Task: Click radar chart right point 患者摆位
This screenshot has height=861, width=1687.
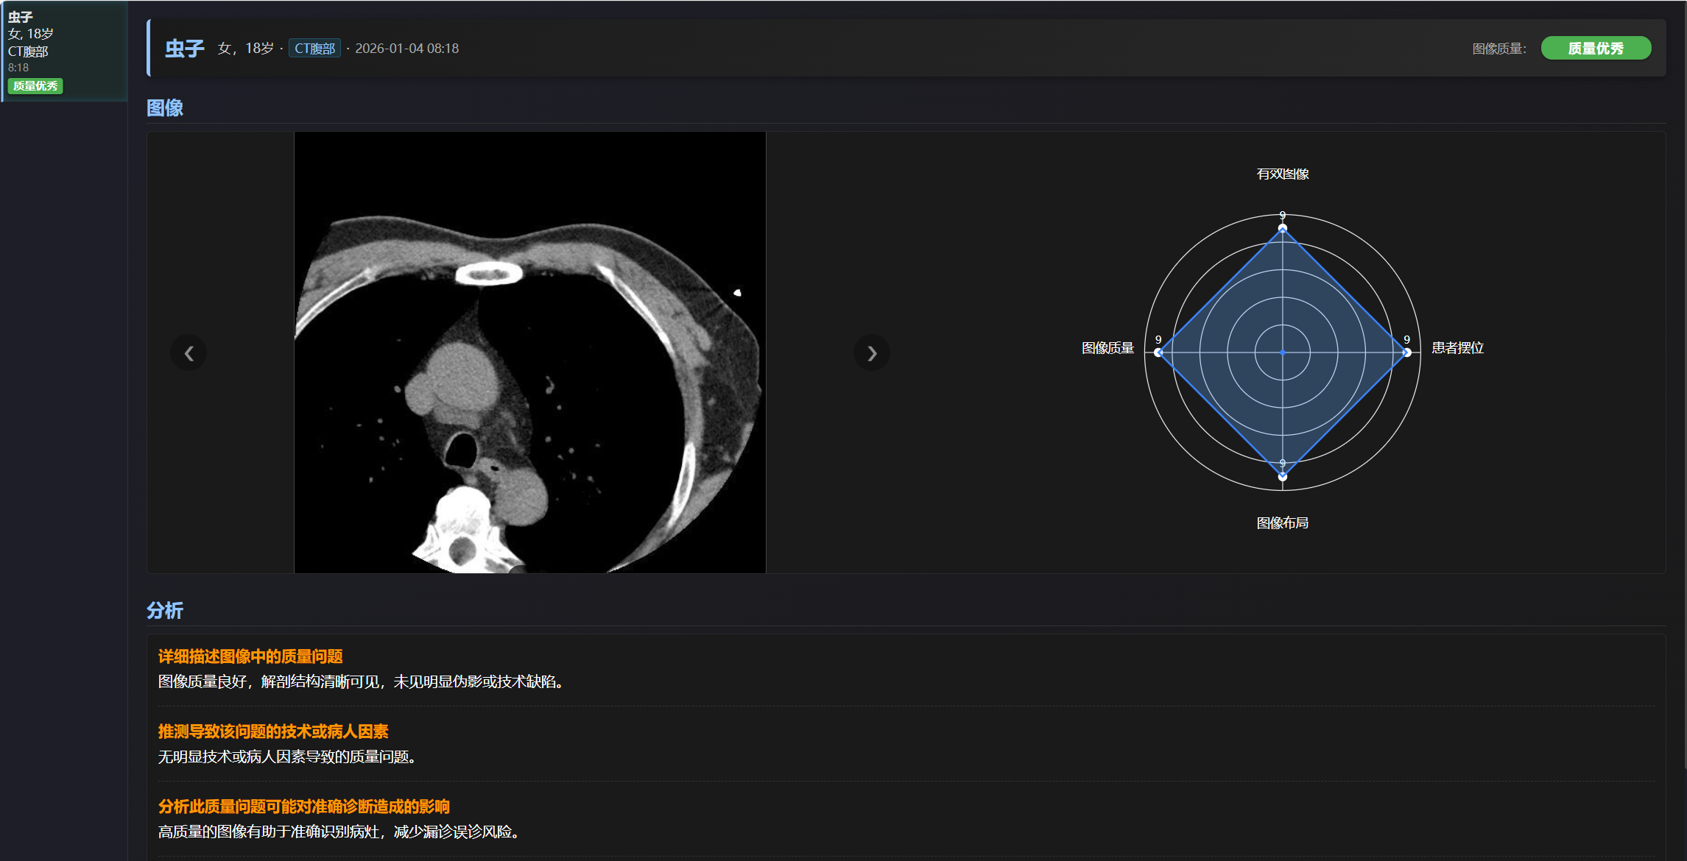Action: point(1406,352)
